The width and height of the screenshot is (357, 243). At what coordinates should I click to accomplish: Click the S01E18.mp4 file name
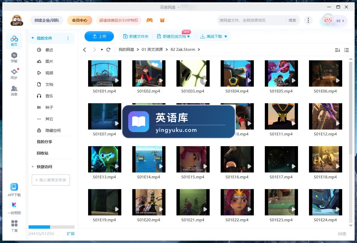click(x=325, y=177)
